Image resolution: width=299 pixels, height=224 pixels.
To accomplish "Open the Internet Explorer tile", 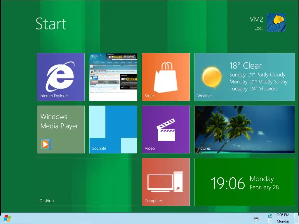I will (61, 77).
